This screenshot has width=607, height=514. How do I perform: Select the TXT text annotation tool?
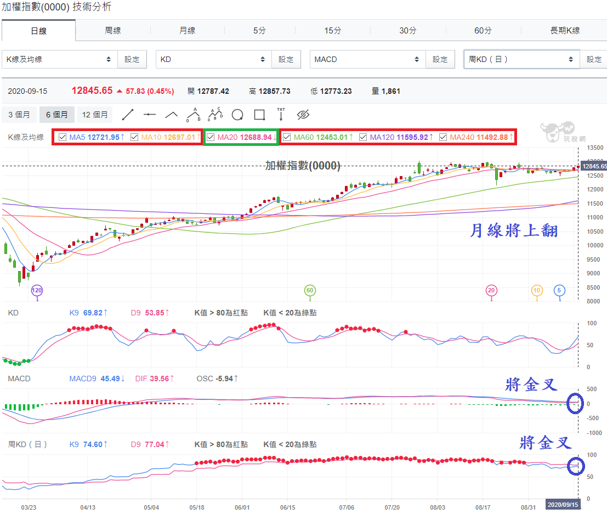coord(281,114)
